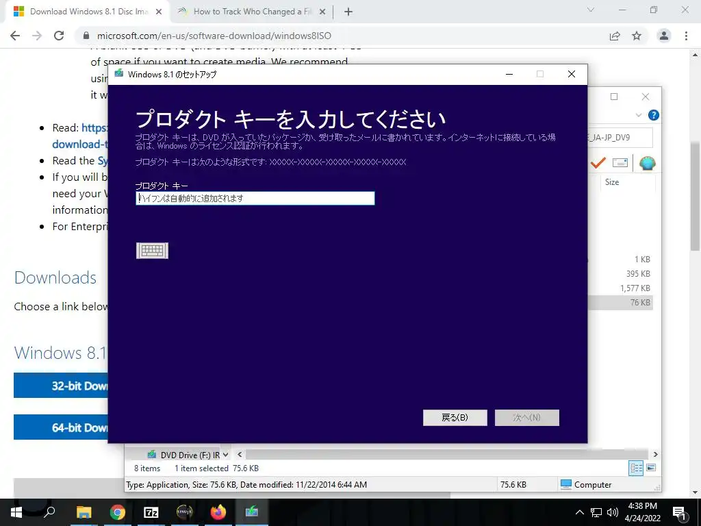
Task: Expand ribbon chevron in Explorer window
Action: point(639,115)
